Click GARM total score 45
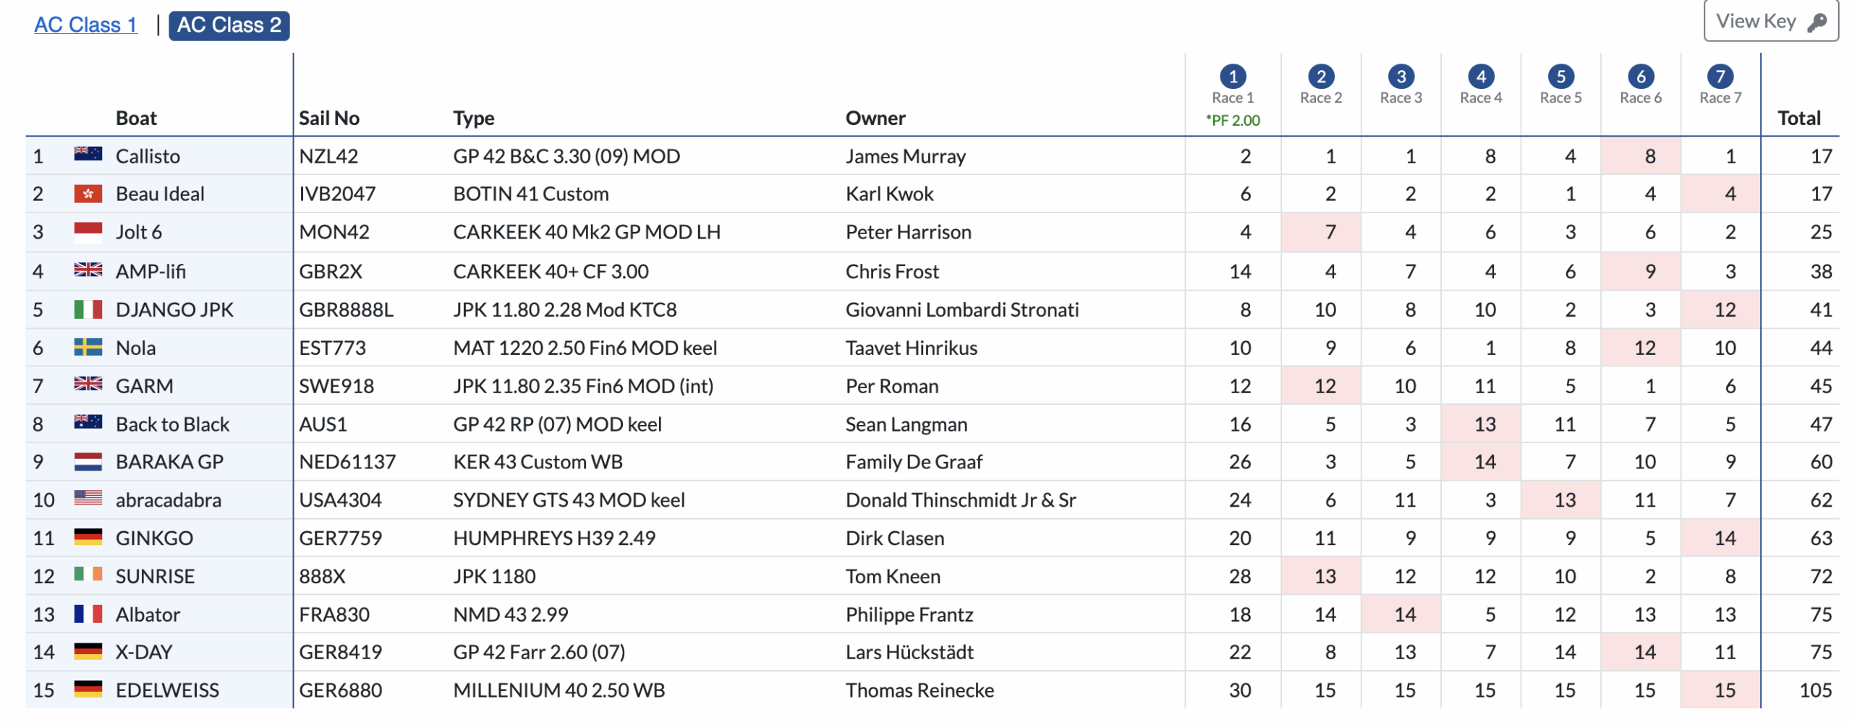This screenshot has width=1852, height=725. pyautogui.click(x=1820, y=386)
